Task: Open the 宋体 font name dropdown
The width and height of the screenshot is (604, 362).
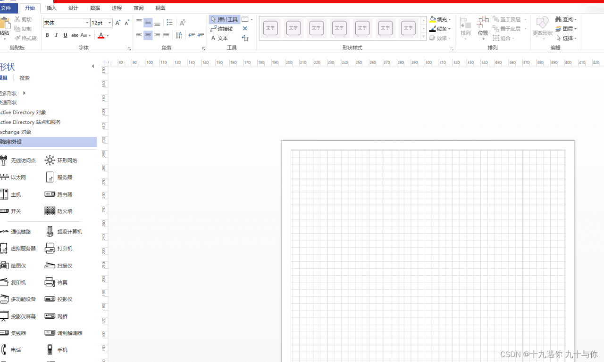Action: click(x=87, y=23)
